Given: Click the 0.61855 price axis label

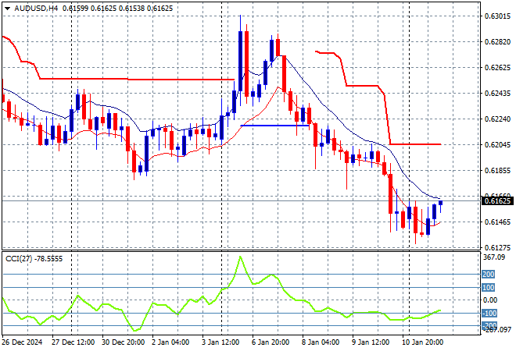Looking at the screenshot, I should pos(497,170).
